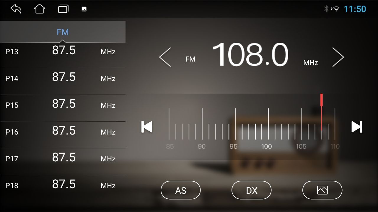Open the recent apps icon
The height and width of the screenshot is (212, 378).
(63, 9)
